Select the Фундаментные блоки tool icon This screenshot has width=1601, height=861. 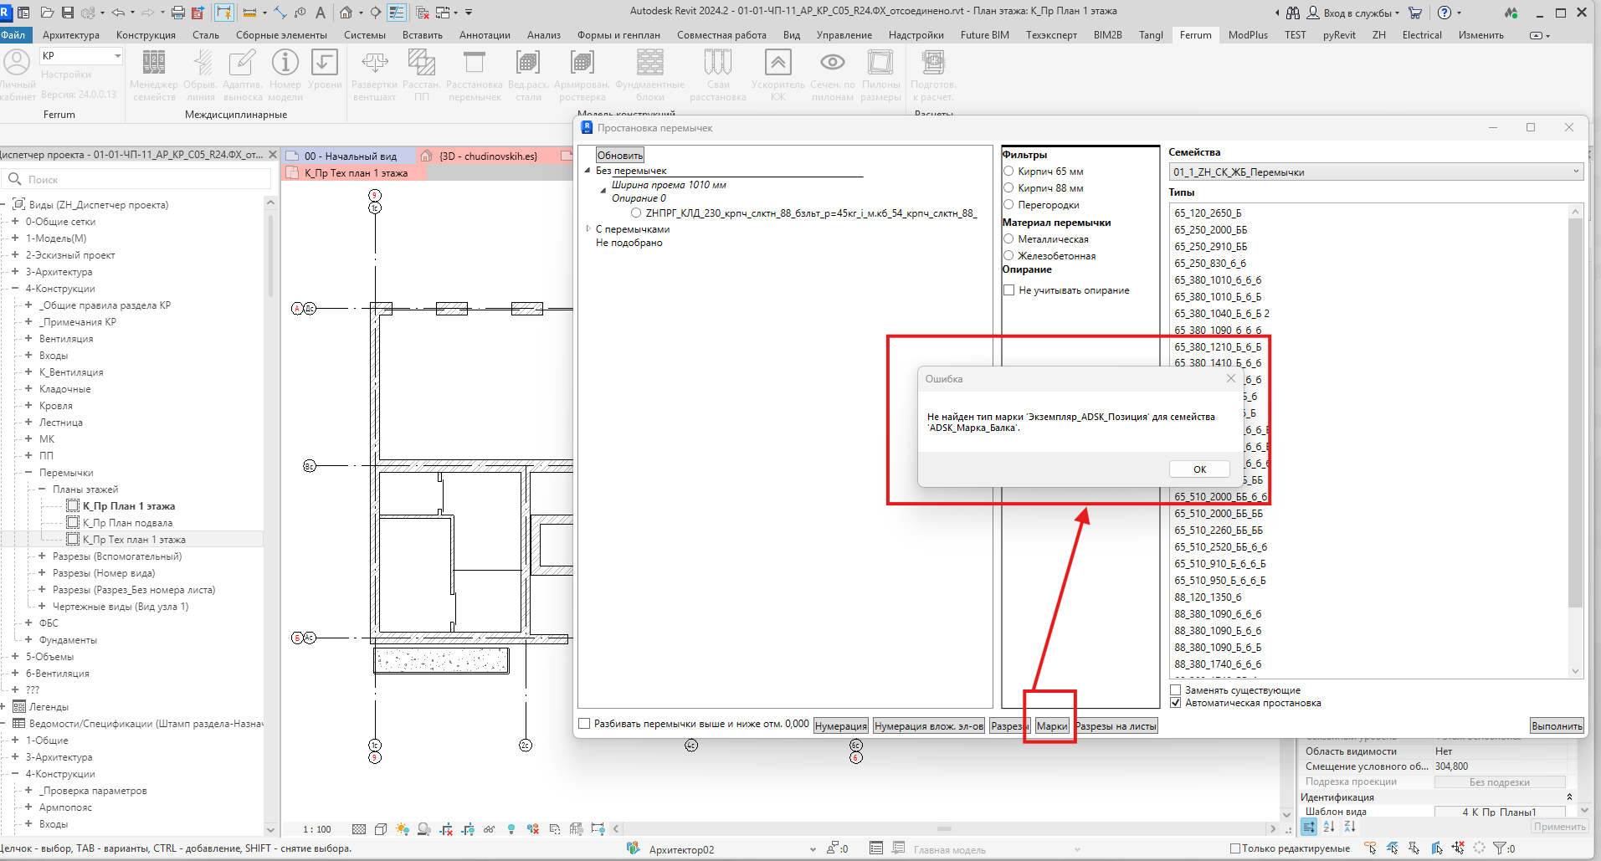coord(649,63)
